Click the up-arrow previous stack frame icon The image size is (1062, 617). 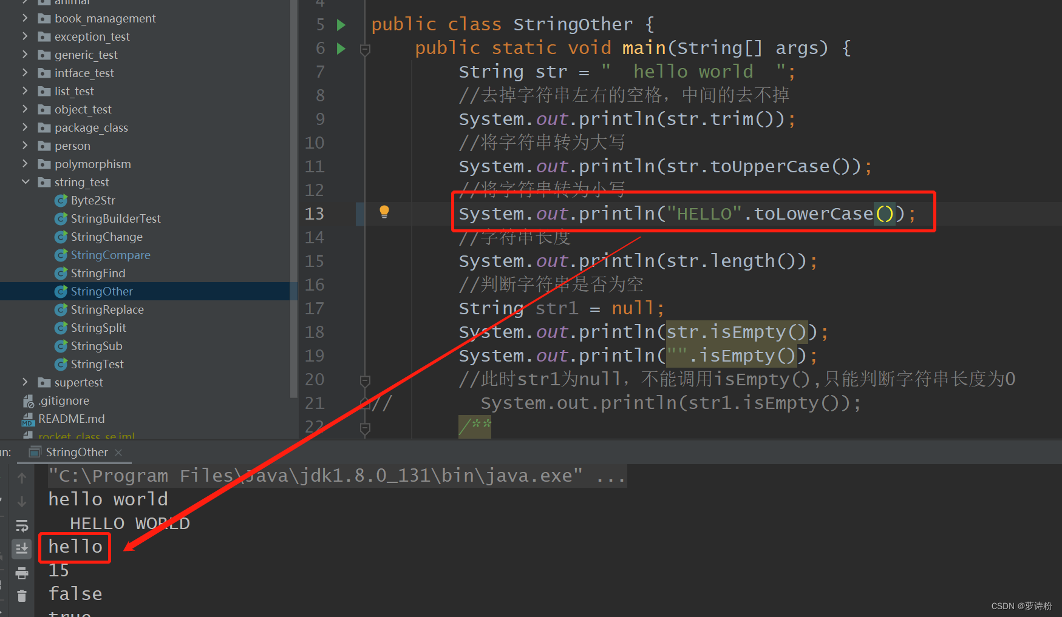click(x=22, y=478)
